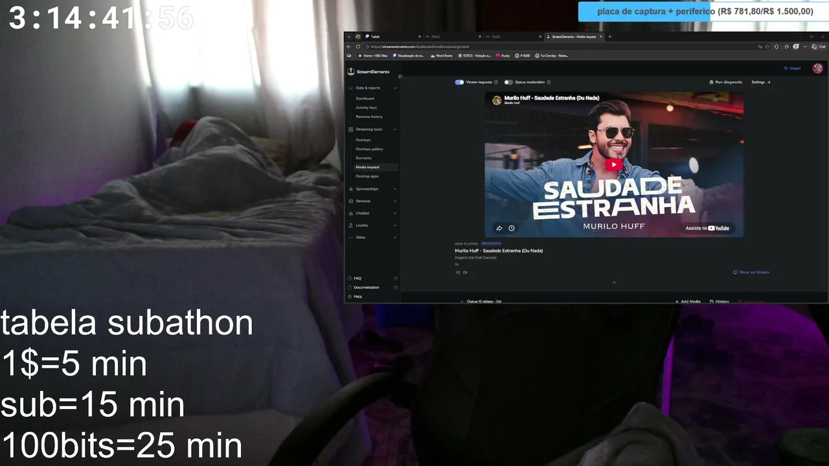Screen dimensions: 829x466
Task: Open the Copilot Chat button
Action: 819,47
